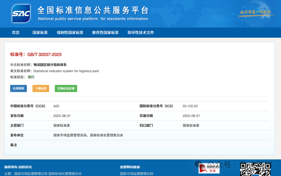Open the 首页 navigation tab
This screenshot has width=281, height=176.
(x=16, y=33)
